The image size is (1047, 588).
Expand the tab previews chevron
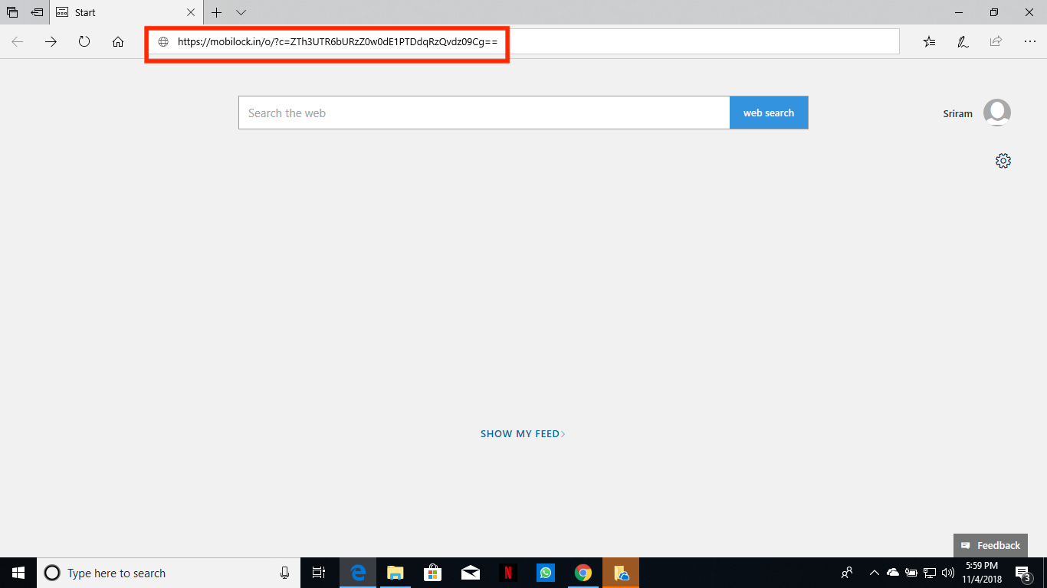[x=241, y=12]
